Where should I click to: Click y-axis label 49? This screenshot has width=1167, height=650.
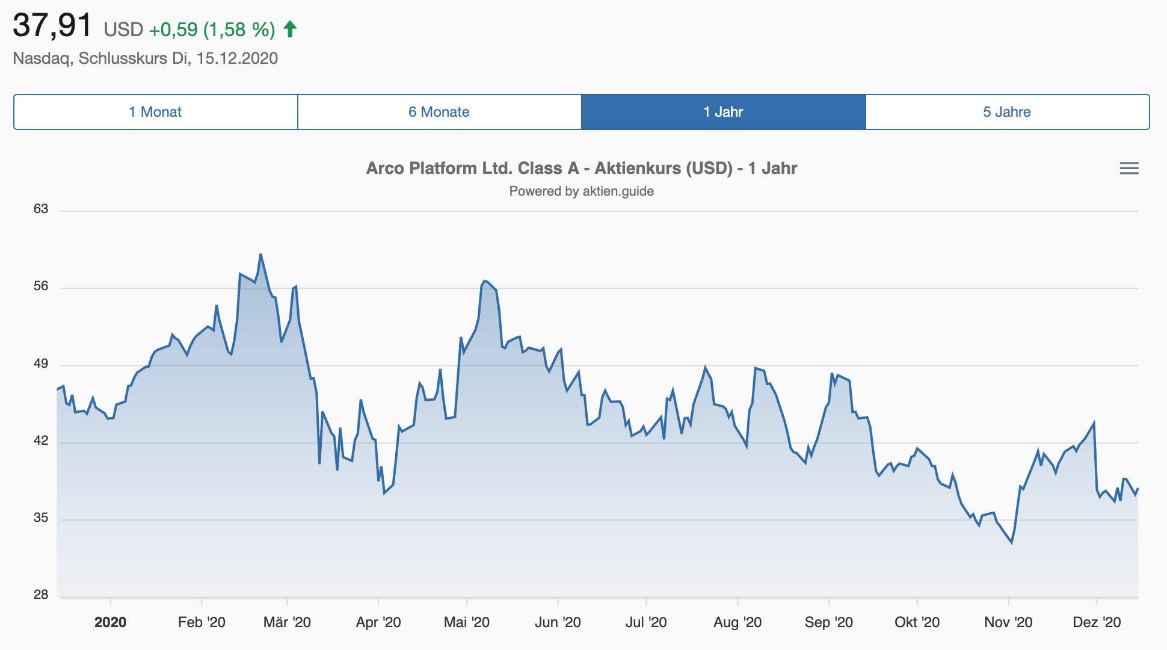[41, 364]
